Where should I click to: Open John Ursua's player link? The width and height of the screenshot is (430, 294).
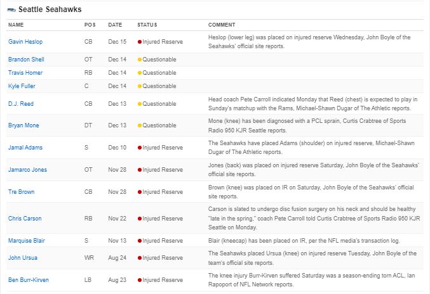(23, 258)
